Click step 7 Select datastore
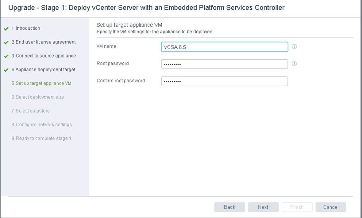The width and height of the screenshot is (362, 218). [30, 111]
